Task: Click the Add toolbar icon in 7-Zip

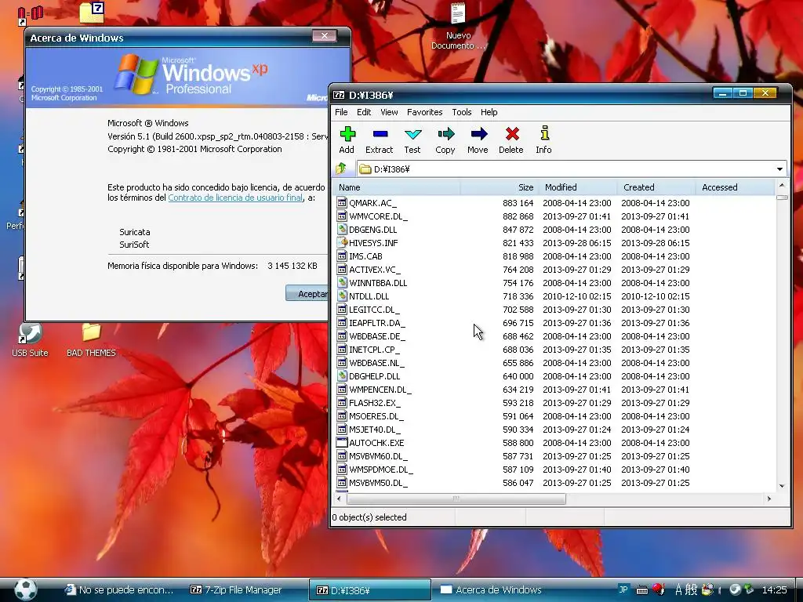Action: click(347, 134)
